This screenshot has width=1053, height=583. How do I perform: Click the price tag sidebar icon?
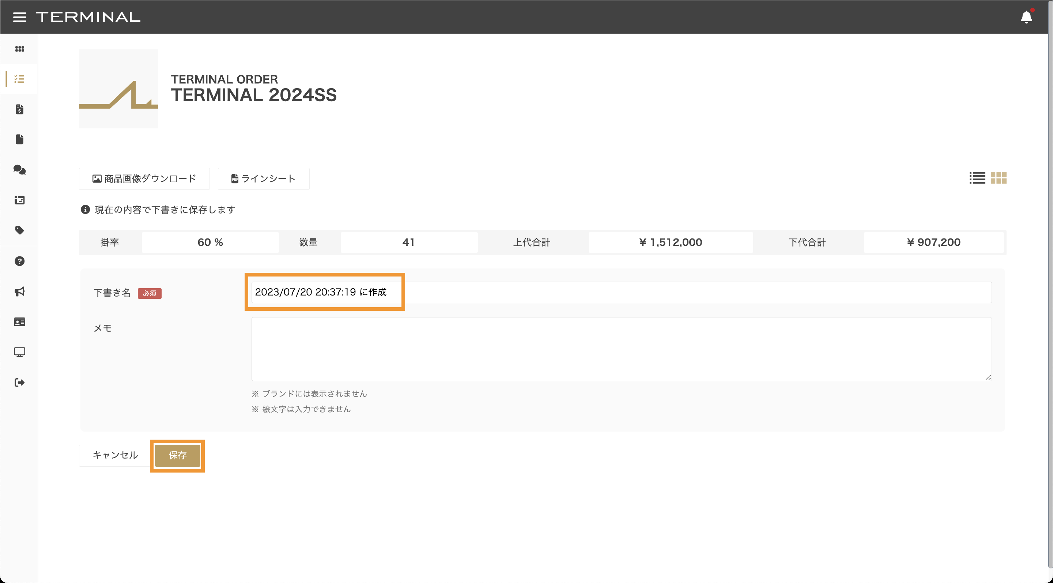point(19,230)
